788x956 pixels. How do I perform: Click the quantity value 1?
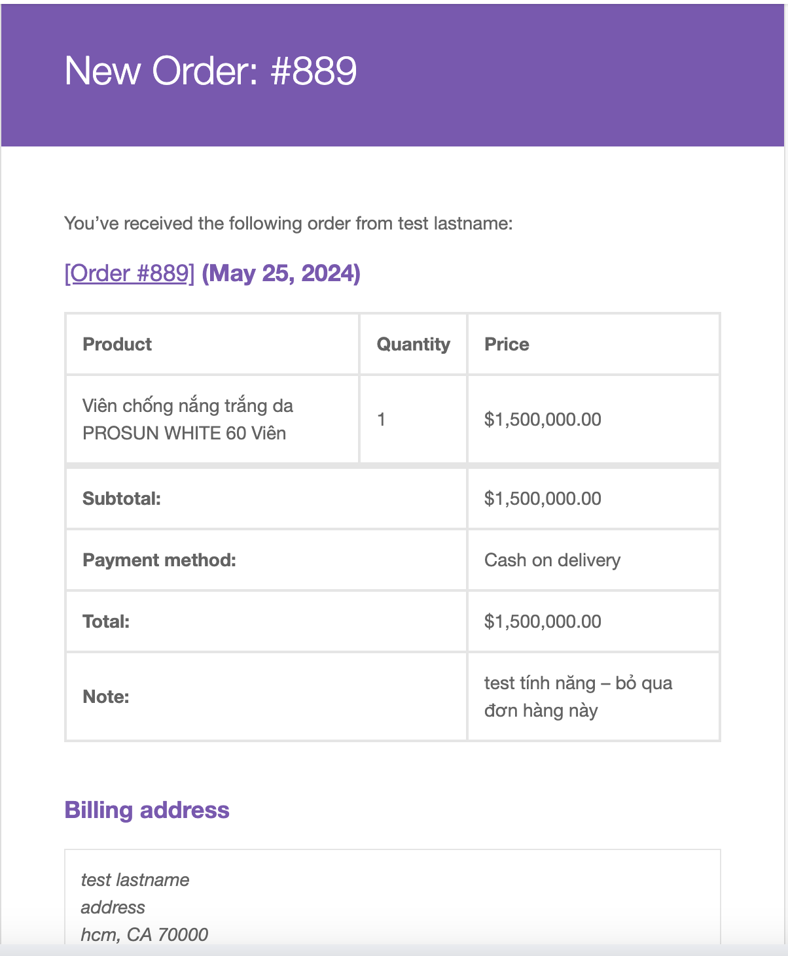(x=381, y=419)
